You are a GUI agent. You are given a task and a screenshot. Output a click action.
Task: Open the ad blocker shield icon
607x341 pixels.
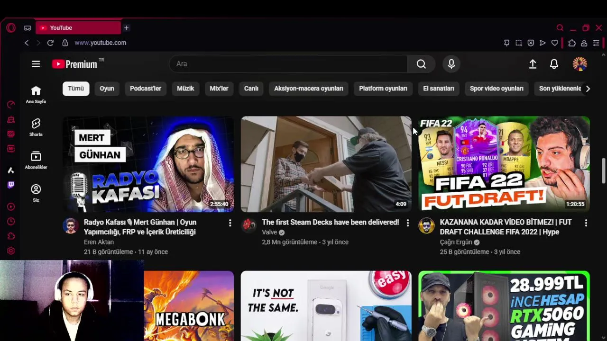531,43
